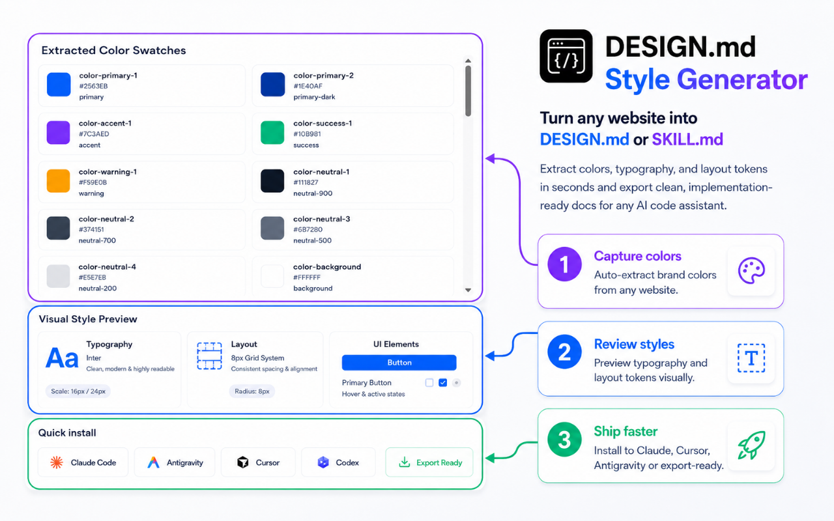Click the Cursor cube icon
834x521 pixels.
point(242,462)
